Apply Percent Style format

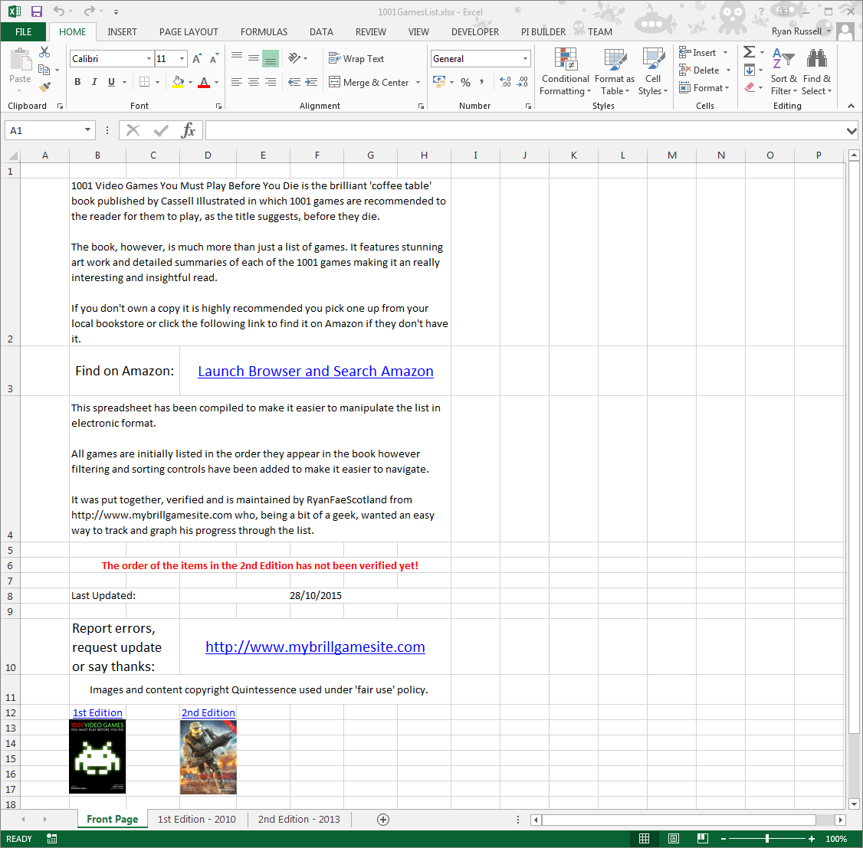(466, 83)
